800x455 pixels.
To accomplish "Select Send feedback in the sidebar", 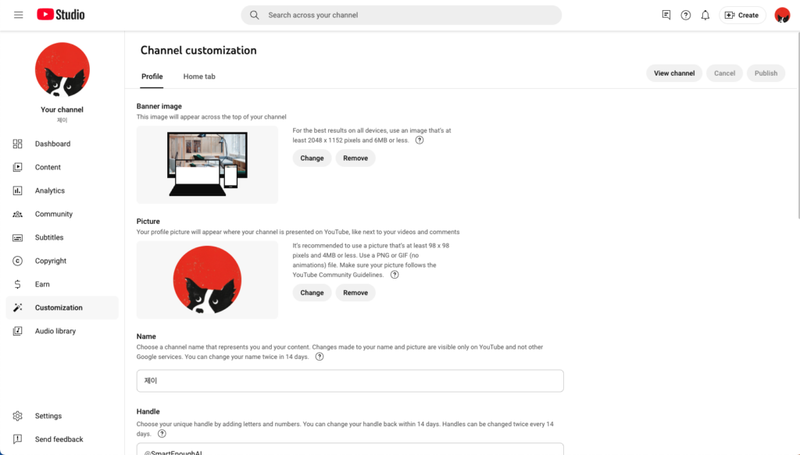I will [x=62, y=439].
